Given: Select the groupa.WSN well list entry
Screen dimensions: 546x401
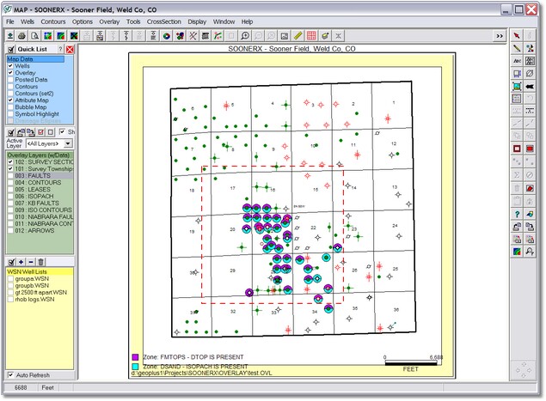Looking at the screenshot, I should pyautogui.click(x=33, y=279).
